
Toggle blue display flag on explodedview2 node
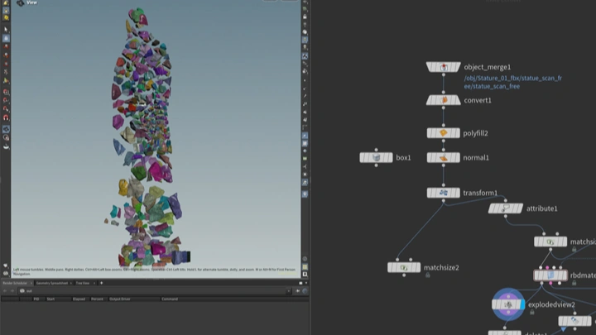pos(522,304)
